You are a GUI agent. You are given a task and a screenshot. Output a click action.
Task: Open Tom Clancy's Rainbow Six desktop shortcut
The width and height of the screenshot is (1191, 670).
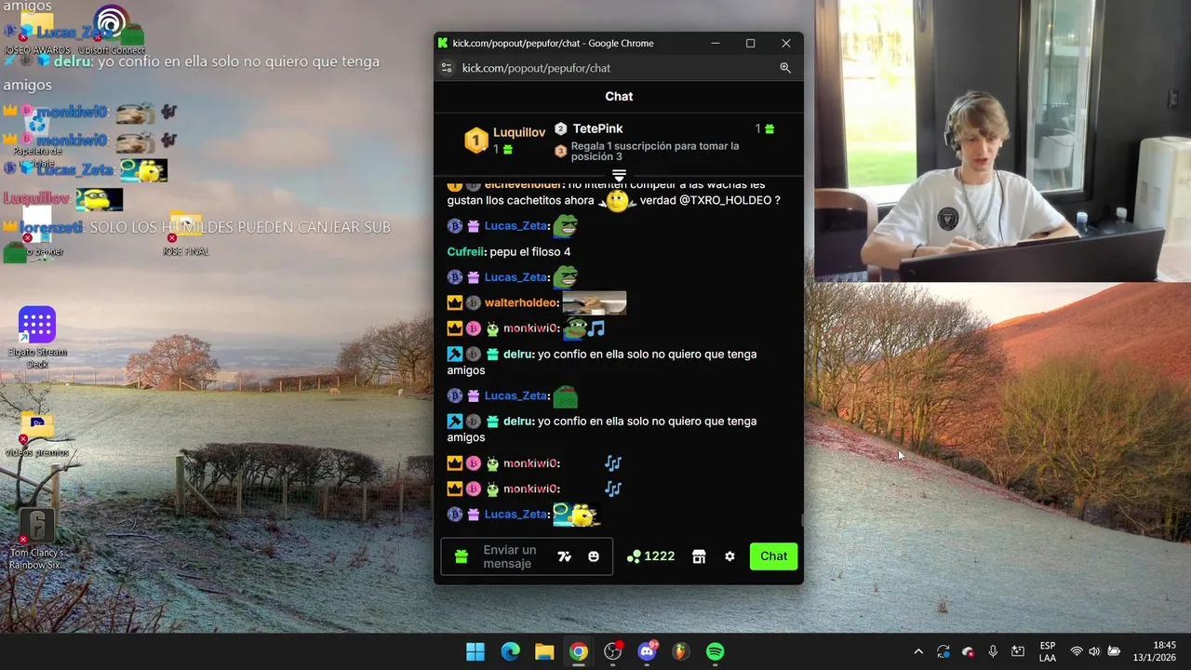(x=36, y=540)
